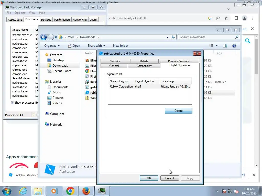262x196 pixels.
Task: Toggle Show processes from all users checkbox
Action: [x=12, y=103]
